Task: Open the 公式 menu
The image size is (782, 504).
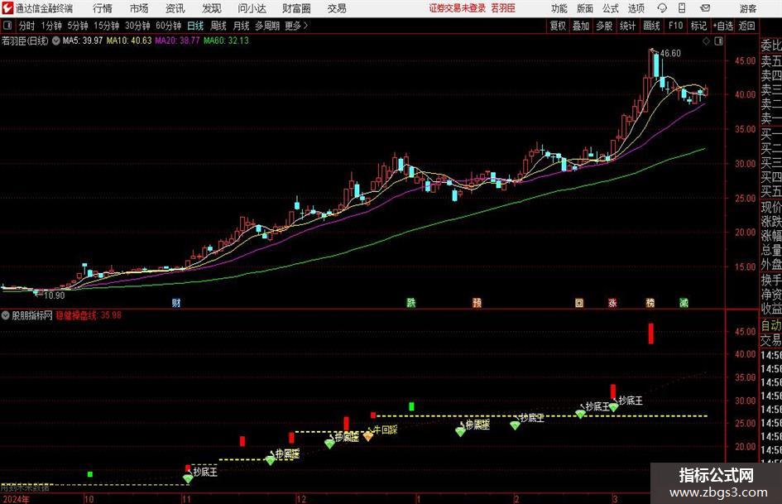Action: coord(611,8)
